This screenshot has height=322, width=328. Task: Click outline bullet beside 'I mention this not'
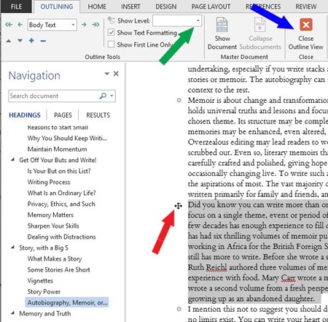coord(179,309)
